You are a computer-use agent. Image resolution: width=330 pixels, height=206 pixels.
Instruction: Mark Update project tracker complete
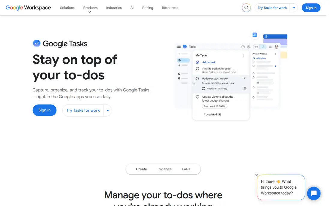[197, 78]
